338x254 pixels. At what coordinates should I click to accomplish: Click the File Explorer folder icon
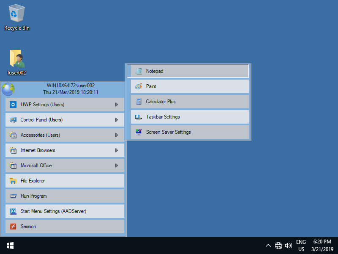13,181
